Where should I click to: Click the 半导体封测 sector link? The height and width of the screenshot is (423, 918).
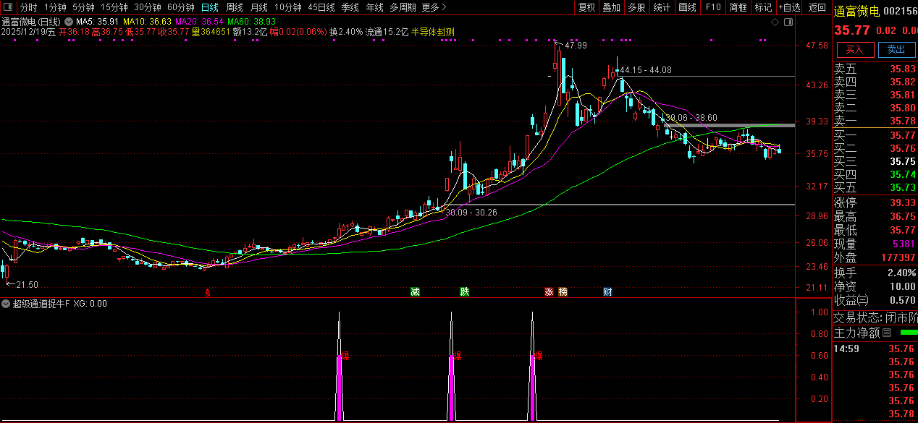[433, 32]
